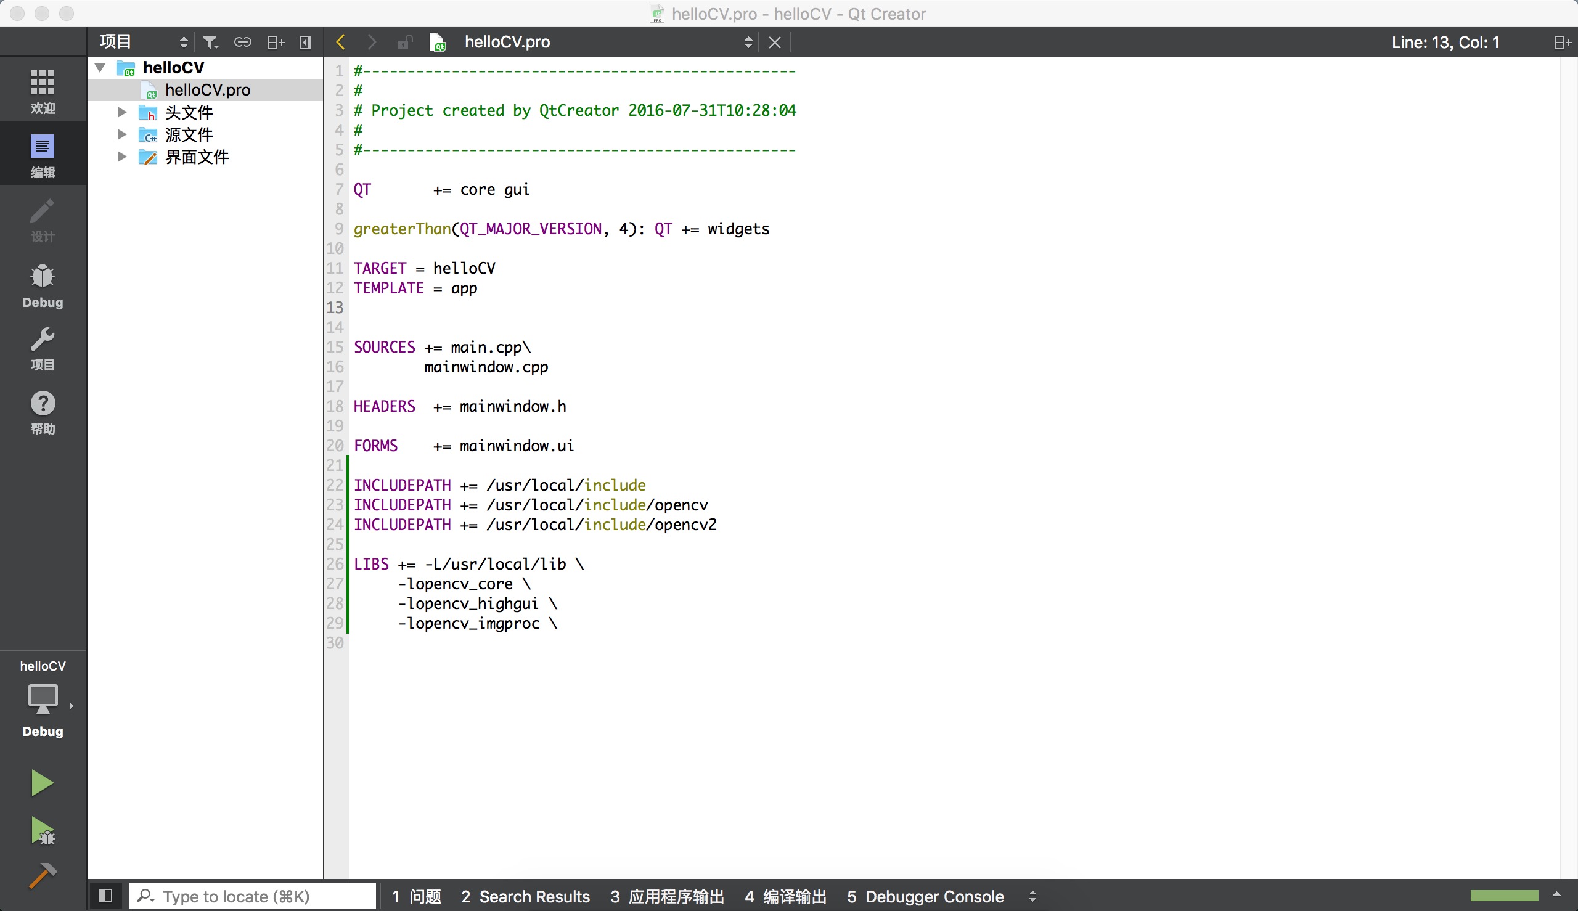1578x911 pixels.
Task: Open Design (设计) mode
Action: click(x=43, y=220)
